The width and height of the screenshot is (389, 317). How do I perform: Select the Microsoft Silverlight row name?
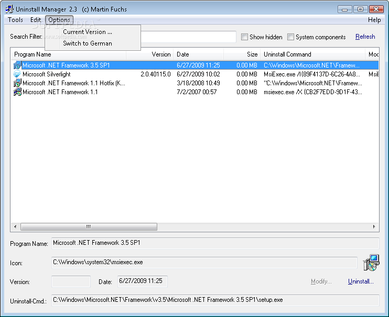[x=46, y=74]
